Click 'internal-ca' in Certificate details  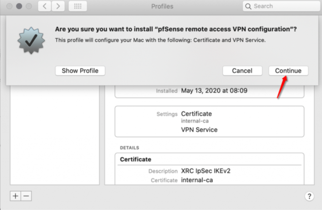pos(197,180)
